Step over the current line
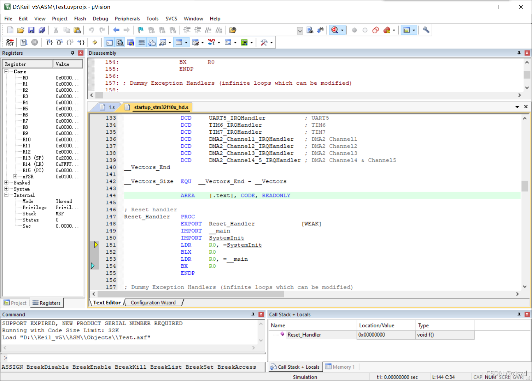The image size is (532, 381). [x=60, y=43]
